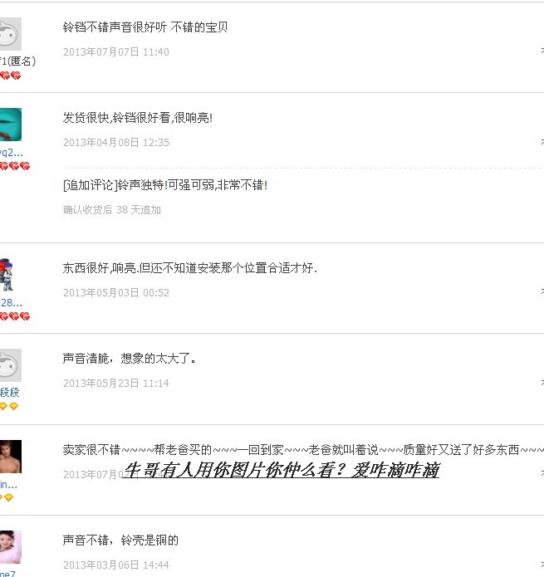Click the timestamp 2013年05月03日 00:52
This screenshot has height=577, width=544.
tap(116, 292)
